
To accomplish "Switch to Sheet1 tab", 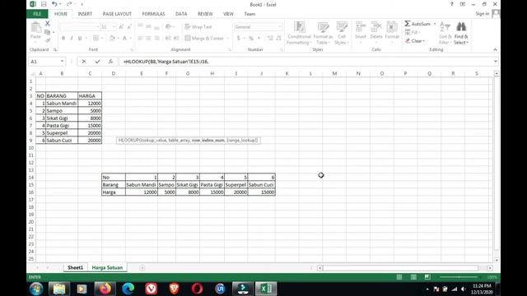I will pos(75,267).
